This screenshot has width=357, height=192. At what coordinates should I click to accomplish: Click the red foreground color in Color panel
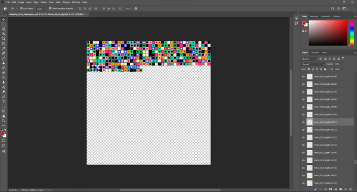click(x=304, y=23)
